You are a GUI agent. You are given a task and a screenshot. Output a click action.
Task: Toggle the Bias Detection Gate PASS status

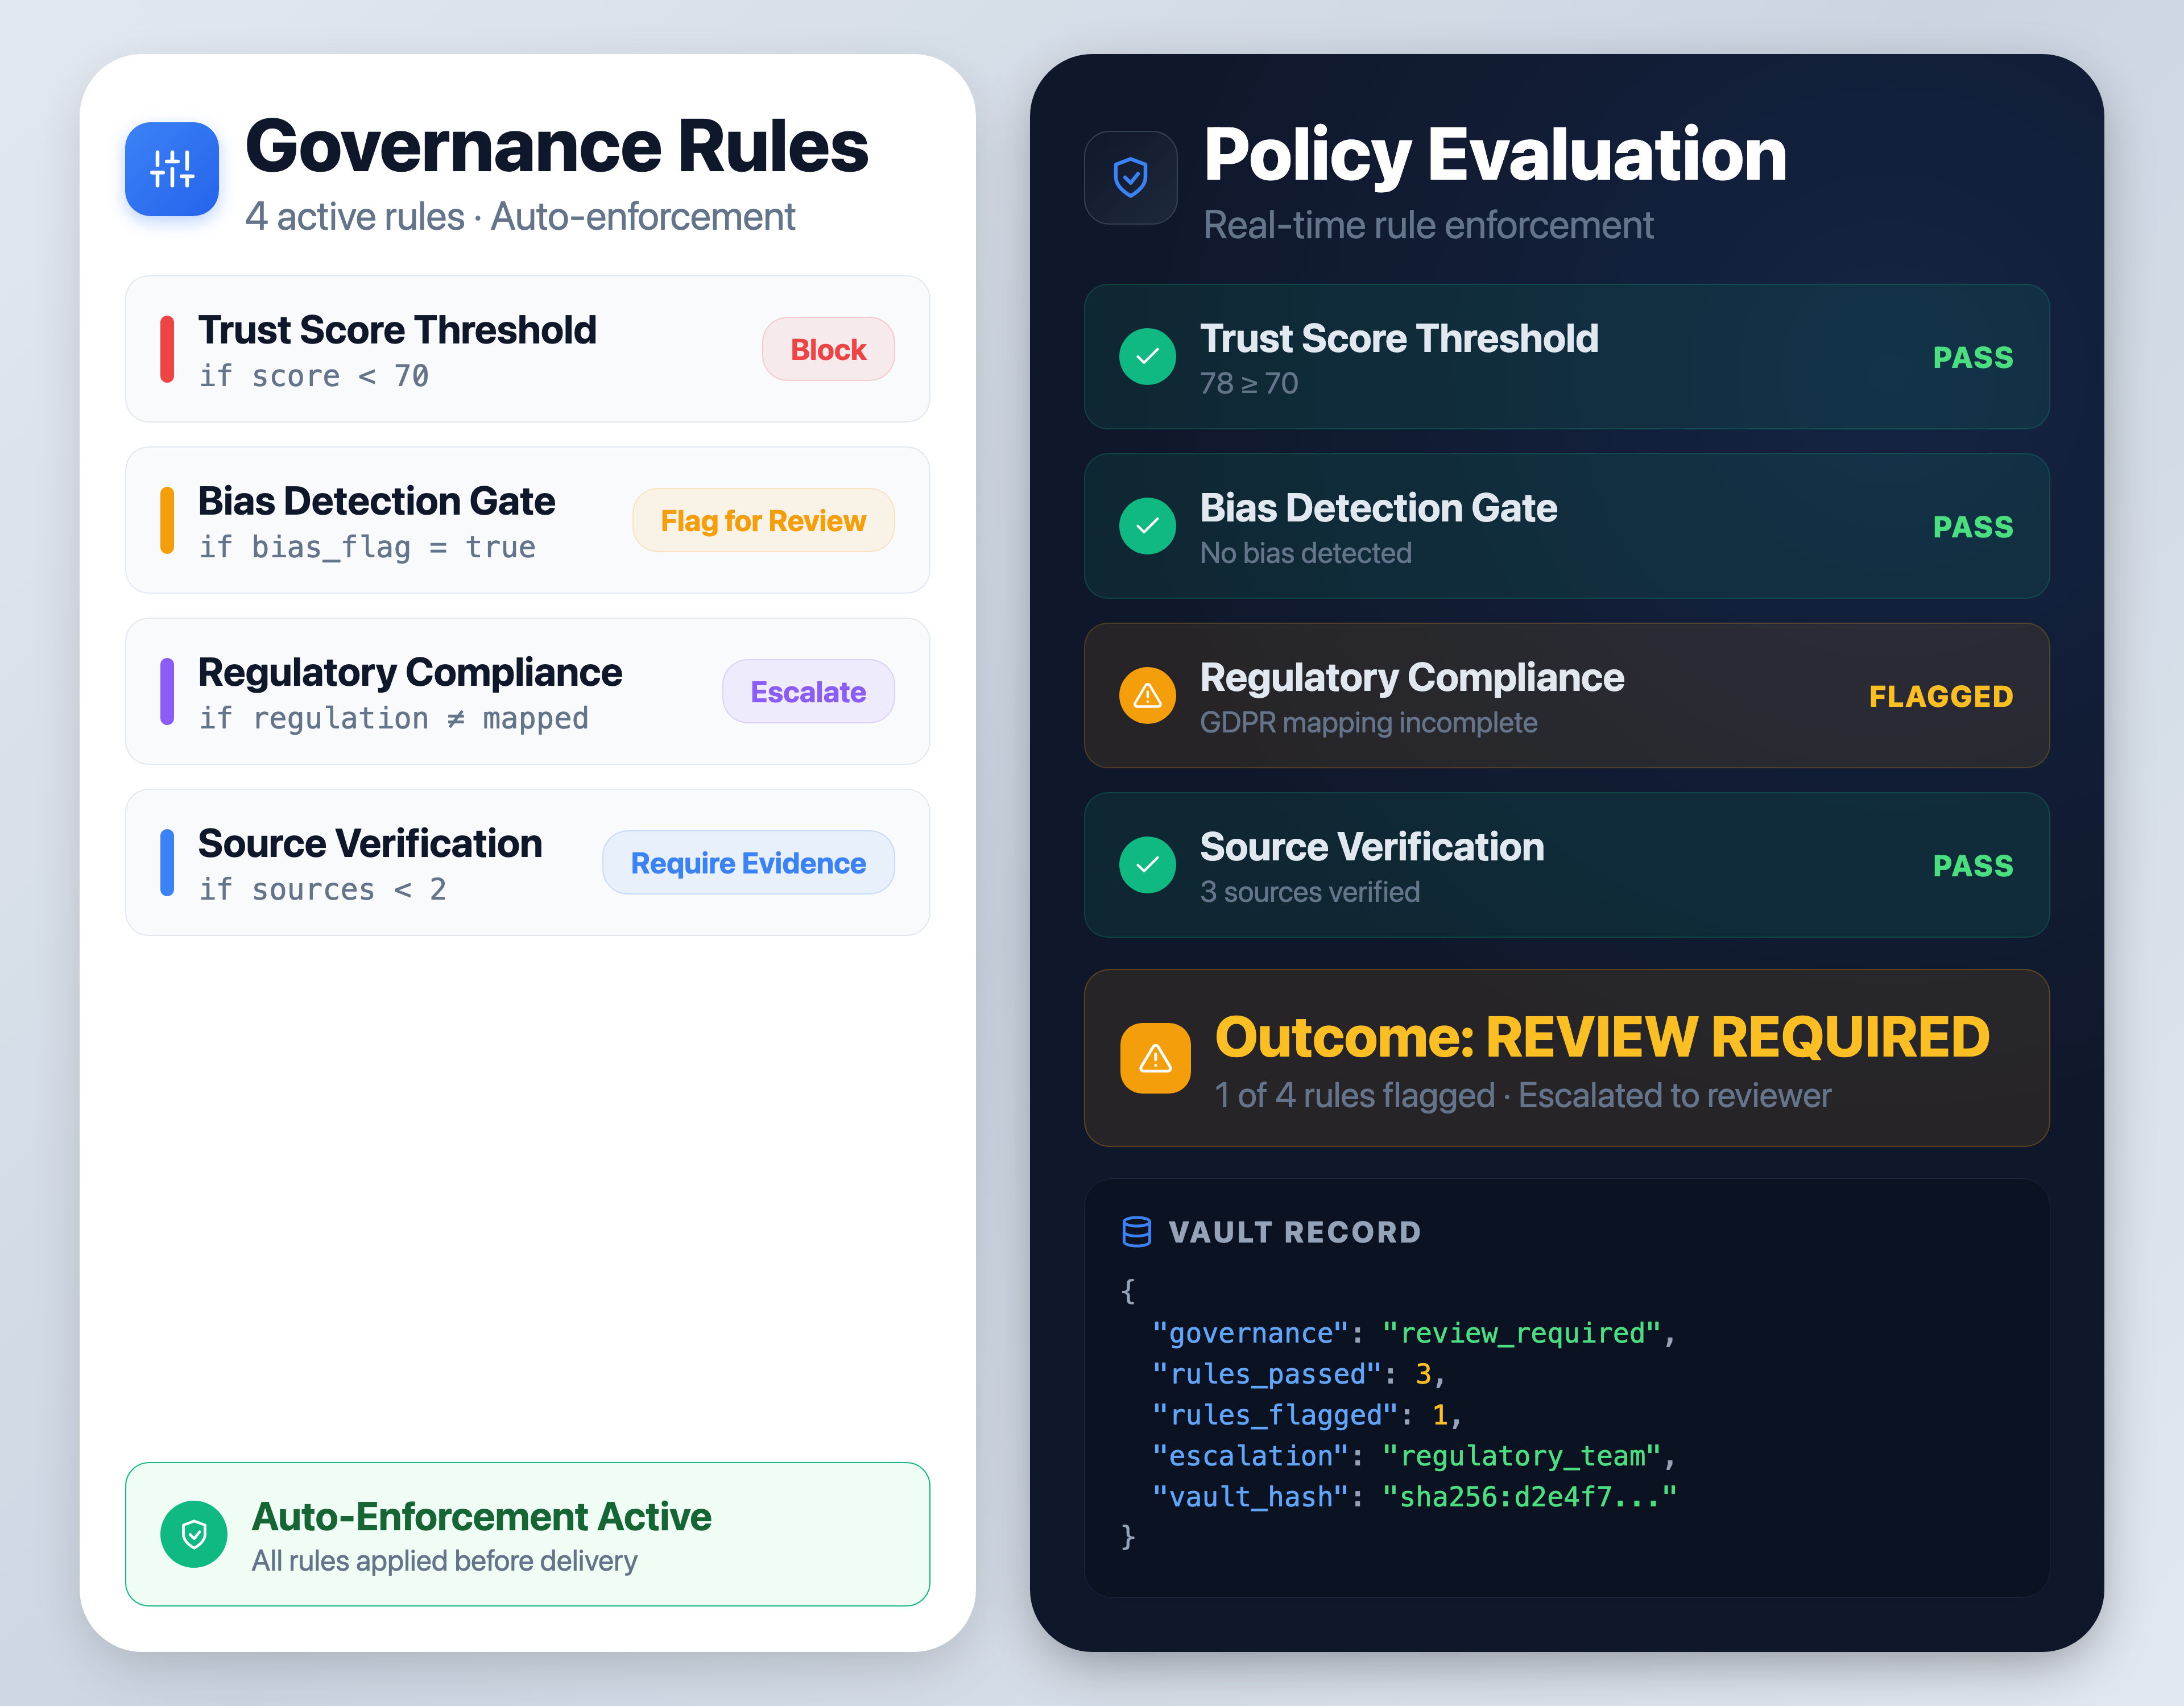pos(1971,525)
